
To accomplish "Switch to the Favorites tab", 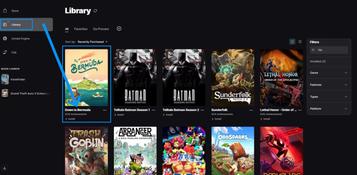I will point(81,29).
